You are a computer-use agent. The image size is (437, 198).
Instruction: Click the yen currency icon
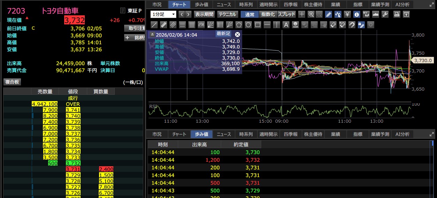pos(347,14)
